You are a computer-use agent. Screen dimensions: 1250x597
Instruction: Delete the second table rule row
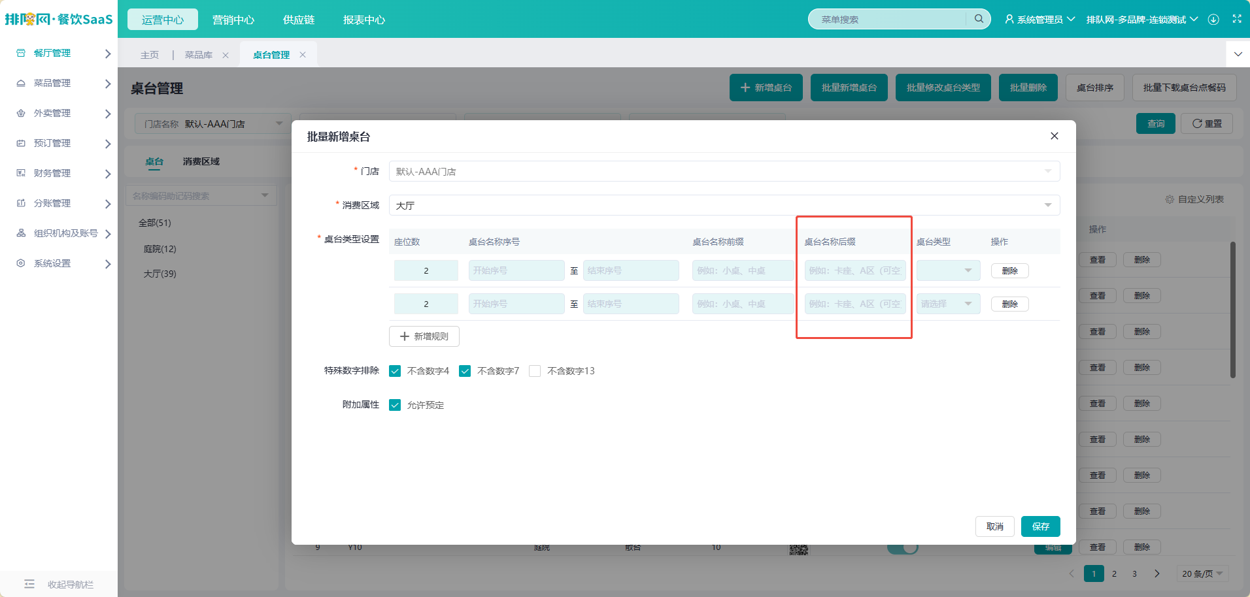click(x=1010, y=304)
